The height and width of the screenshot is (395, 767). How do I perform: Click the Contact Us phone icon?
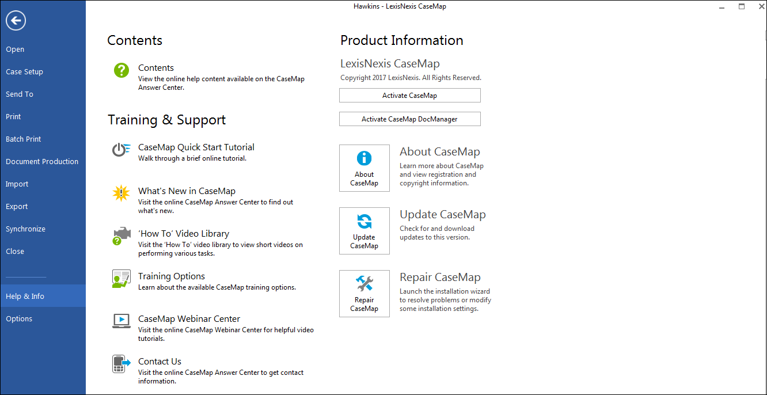click(x=121, y=364)
